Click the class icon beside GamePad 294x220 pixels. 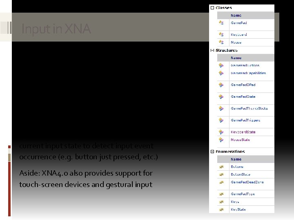[x=221, y=23]
